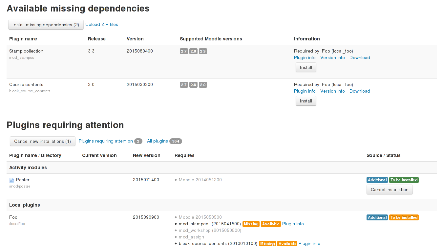Click Cancel new installations (1) button
443x246 pixels.
pyautogui.click(x=43, y=141)
